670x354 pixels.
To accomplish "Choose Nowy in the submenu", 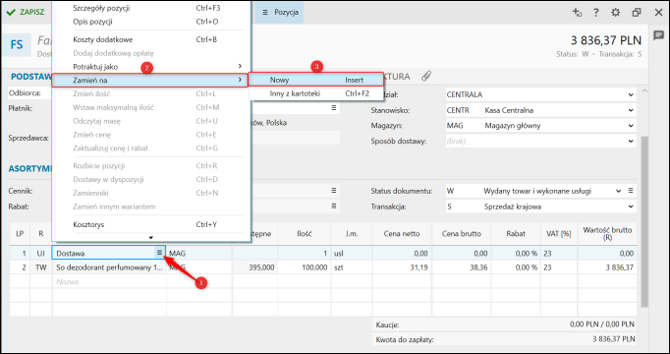I will (x=315, y=80).
